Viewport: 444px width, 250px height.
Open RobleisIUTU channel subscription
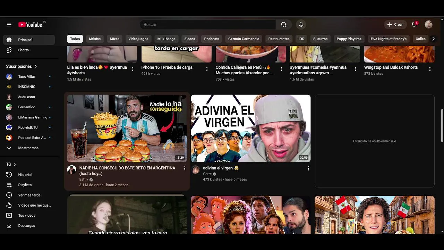(x=29, y=127)
